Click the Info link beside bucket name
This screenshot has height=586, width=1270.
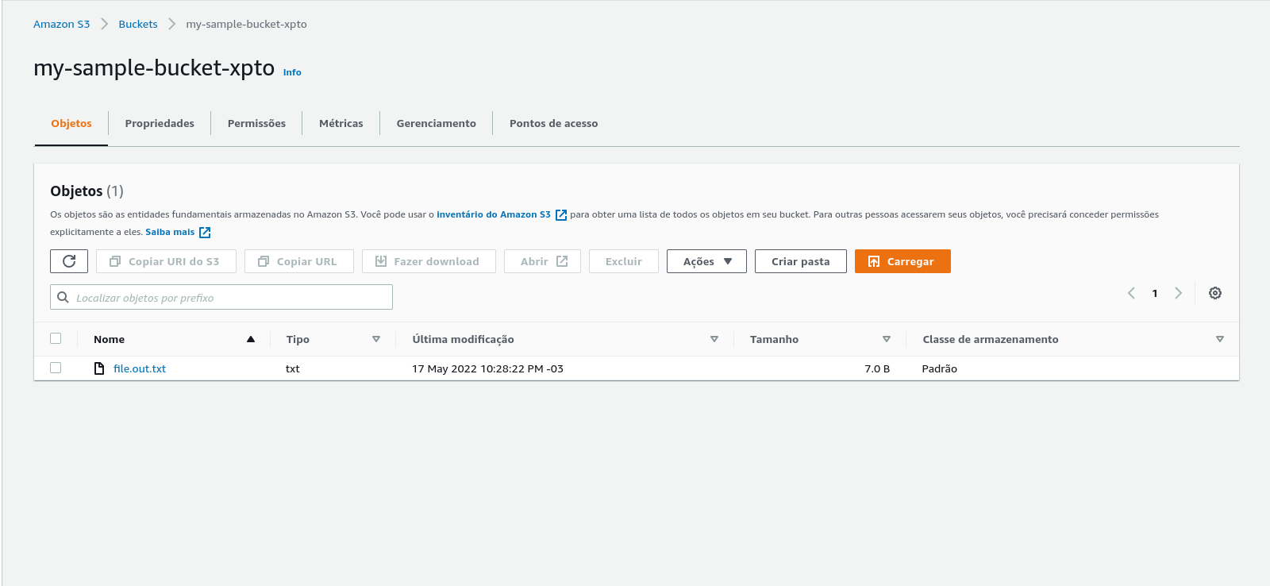pyautogui.click(x=292, y=72)
